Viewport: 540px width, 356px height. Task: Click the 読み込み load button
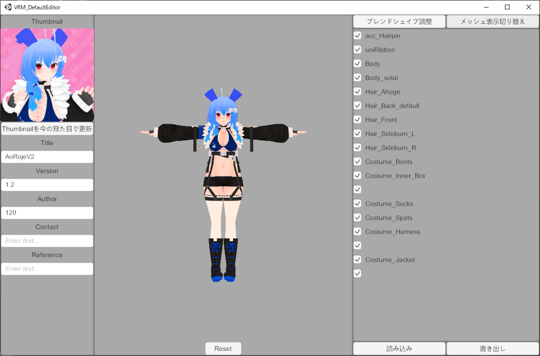(x=399, y=349)
